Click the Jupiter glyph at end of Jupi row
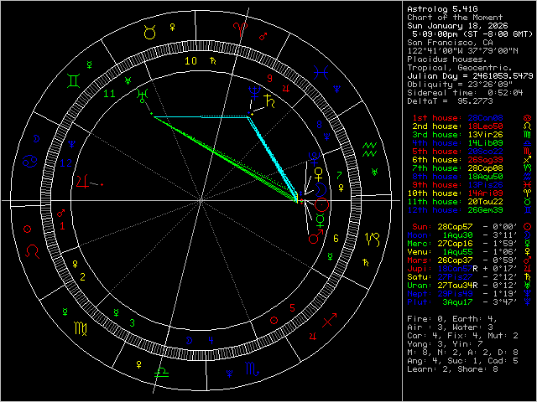 [527, 268]
